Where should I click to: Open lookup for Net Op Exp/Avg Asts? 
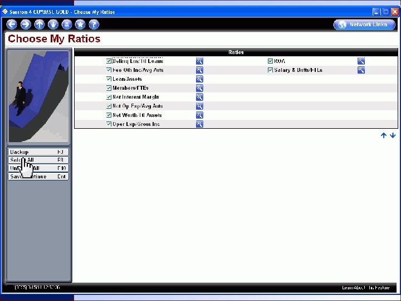[199, 106]
